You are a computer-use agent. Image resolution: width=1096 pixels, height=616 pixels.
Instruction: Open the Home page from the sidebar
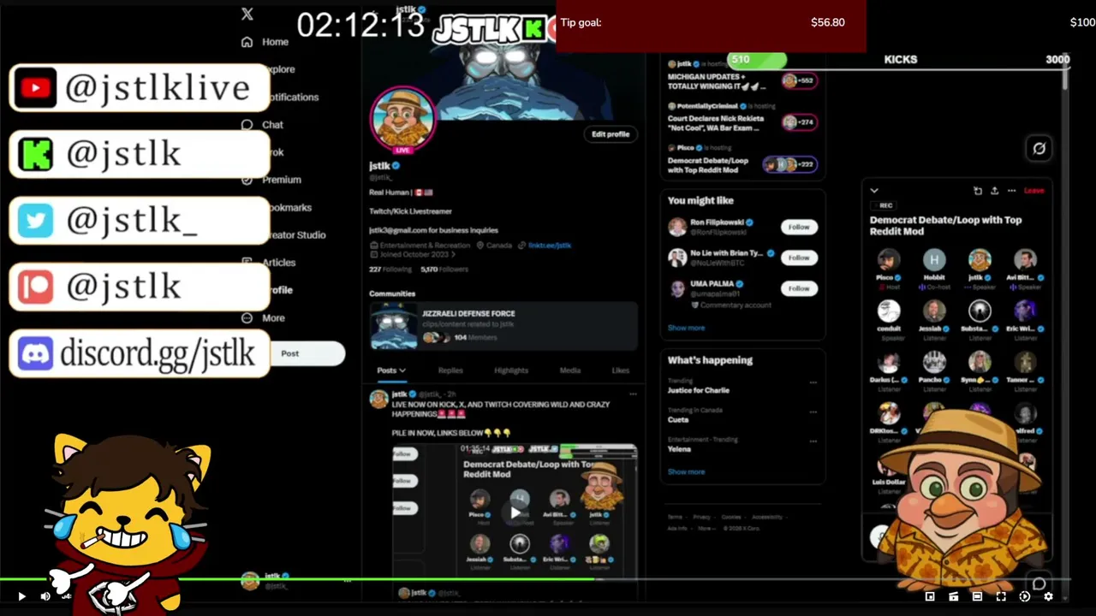265,42
